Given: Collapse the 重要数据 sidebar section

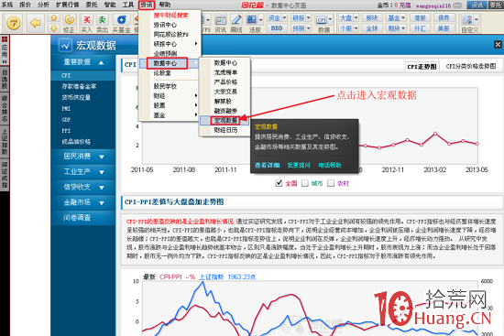Looking at the screenshot, I should point(101,62).
